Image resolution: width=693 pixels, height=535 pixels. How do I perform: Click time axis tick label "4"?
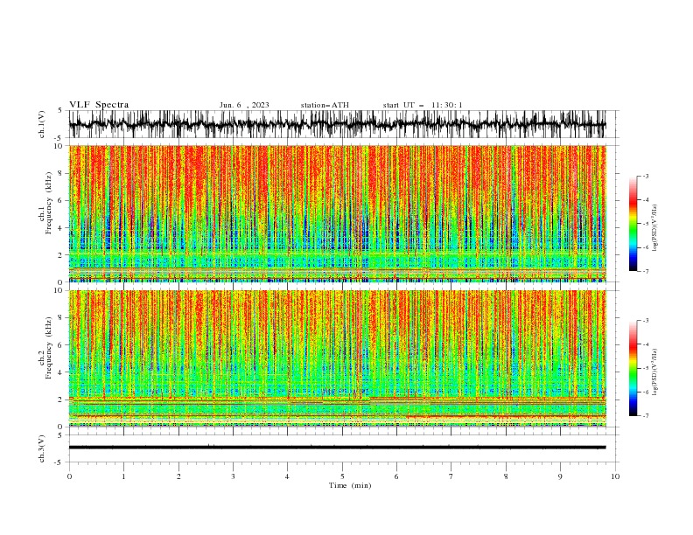coord(287,476)
